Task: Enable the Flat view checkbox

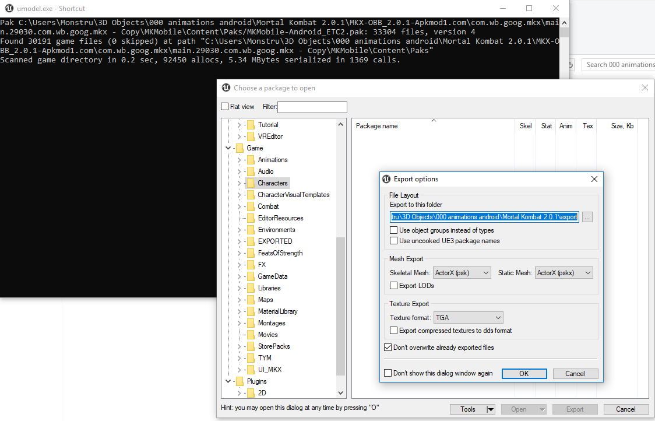Action: (225, 107)
